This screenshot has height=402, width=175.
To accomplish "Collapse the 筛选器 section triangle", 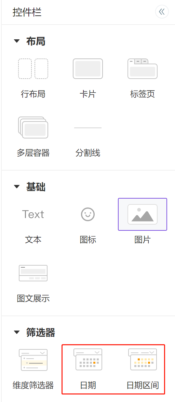I will tap(17, 333).
